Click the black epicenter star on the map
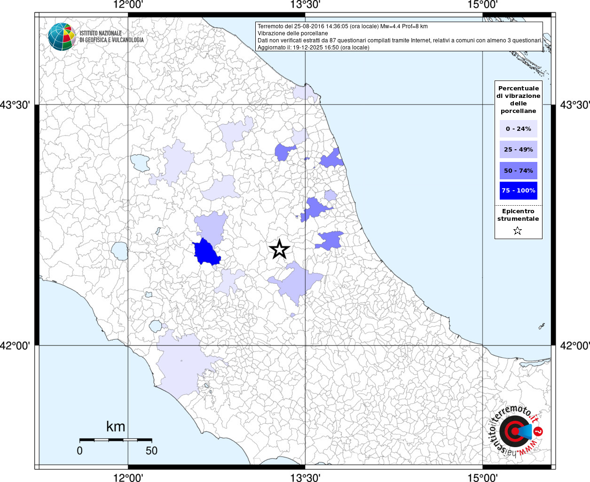Screen dimensions: 590x482 click(279, 249)
